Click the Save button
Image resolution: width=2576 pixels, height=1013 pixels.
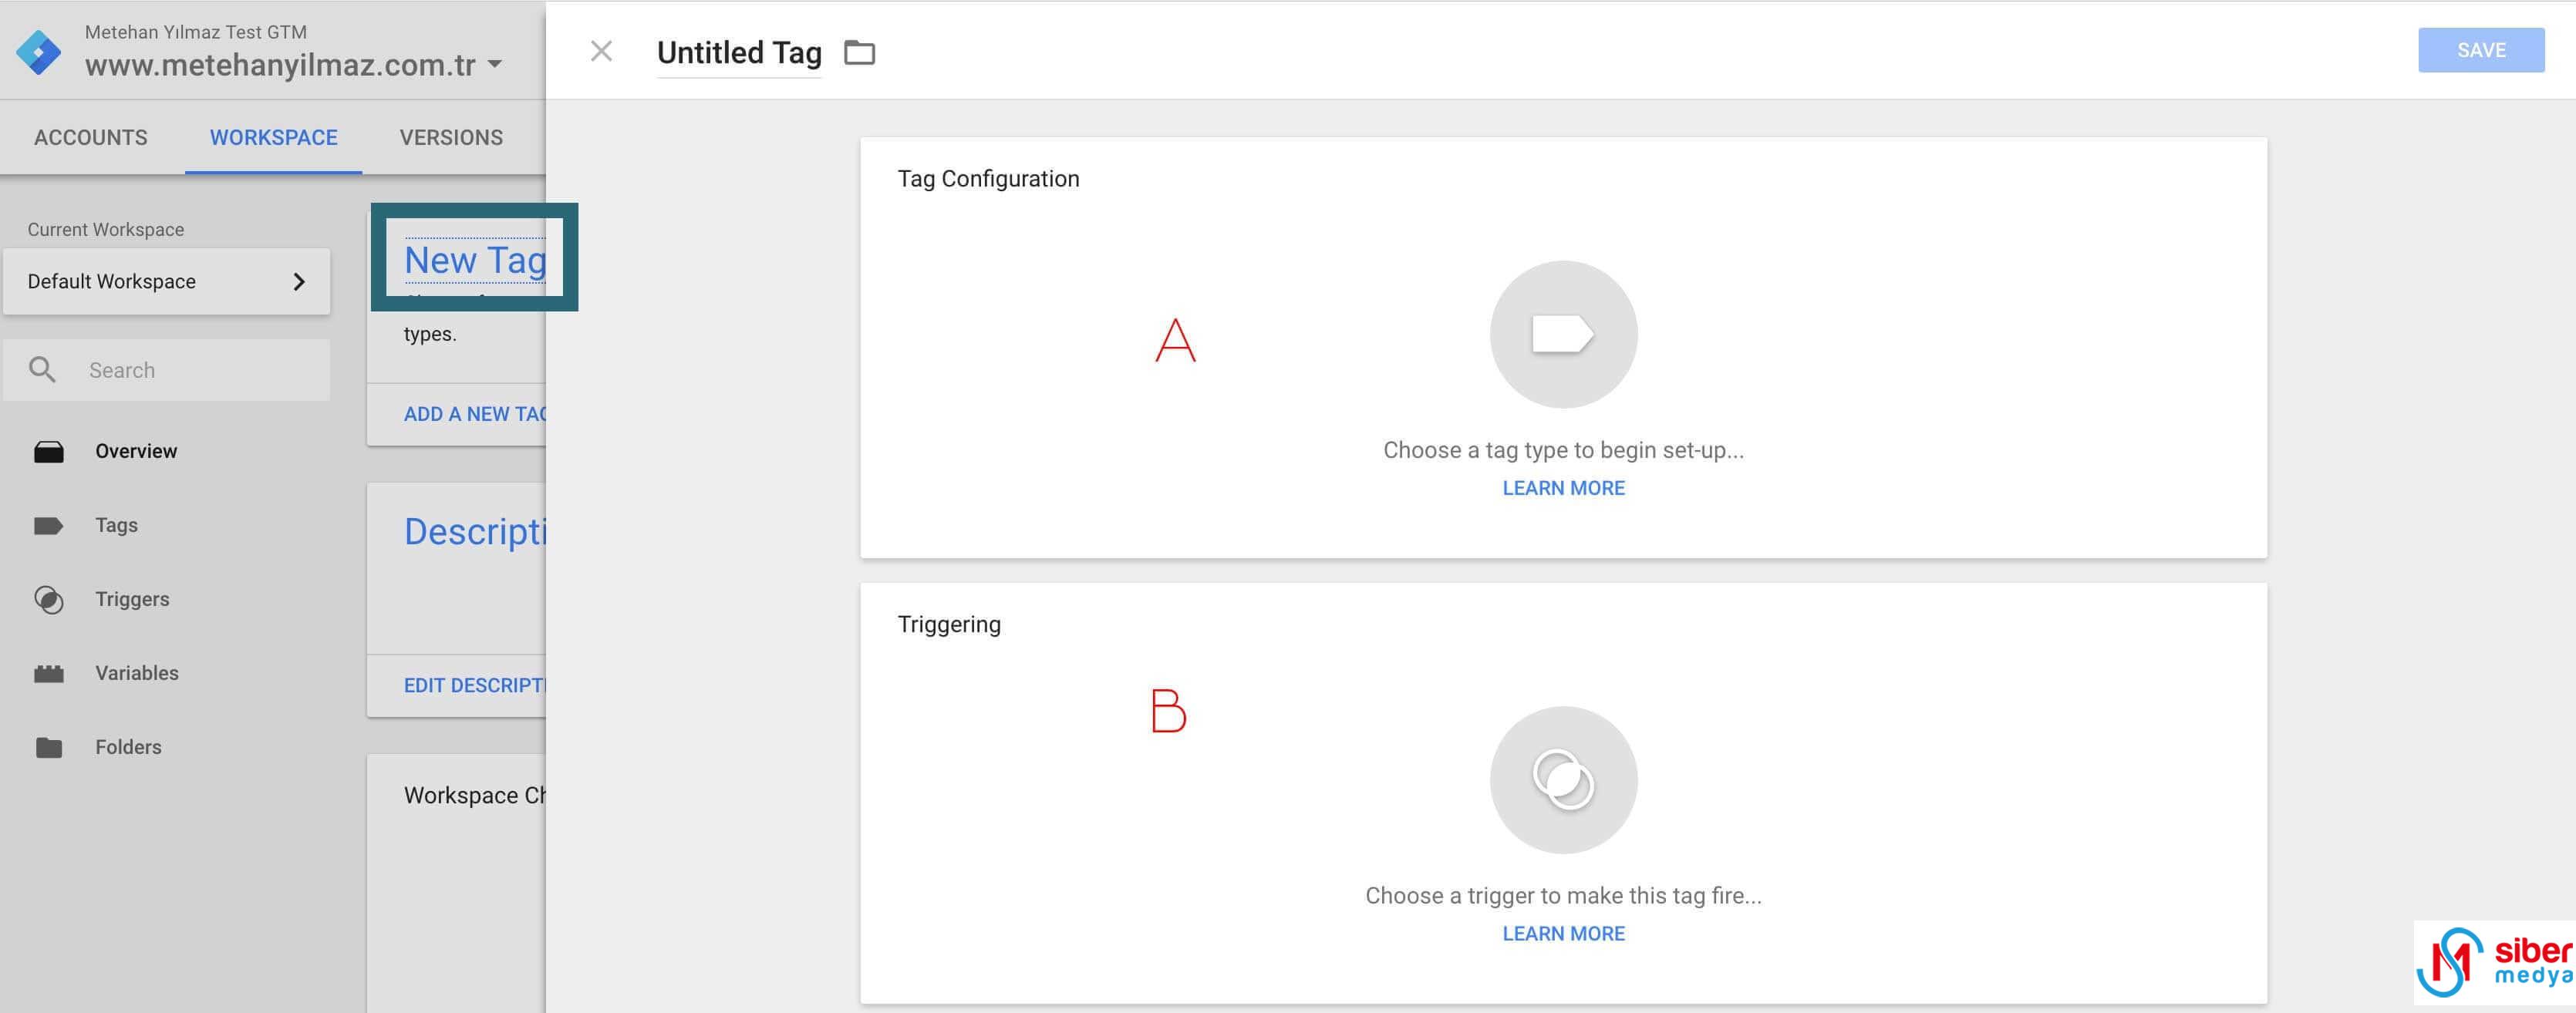pos(2481,50)
